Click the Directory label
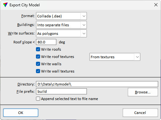Screen dimensions: 161x120 tap(26, 84)
